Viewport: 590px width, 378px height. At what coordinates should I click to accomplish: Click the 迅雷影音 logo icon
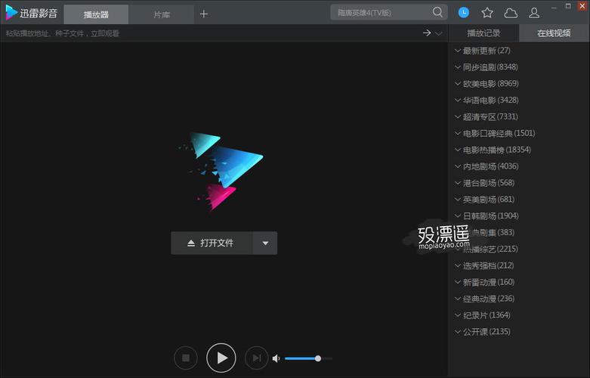coord(11,12)
